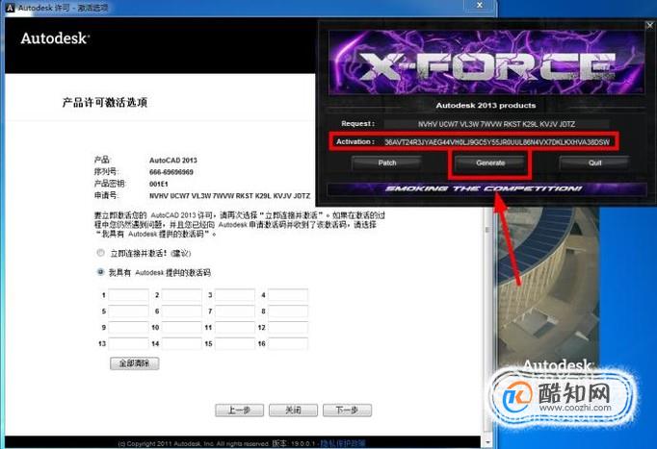
Task: Click activation code box 2
Action: click(x=181, y=295)
